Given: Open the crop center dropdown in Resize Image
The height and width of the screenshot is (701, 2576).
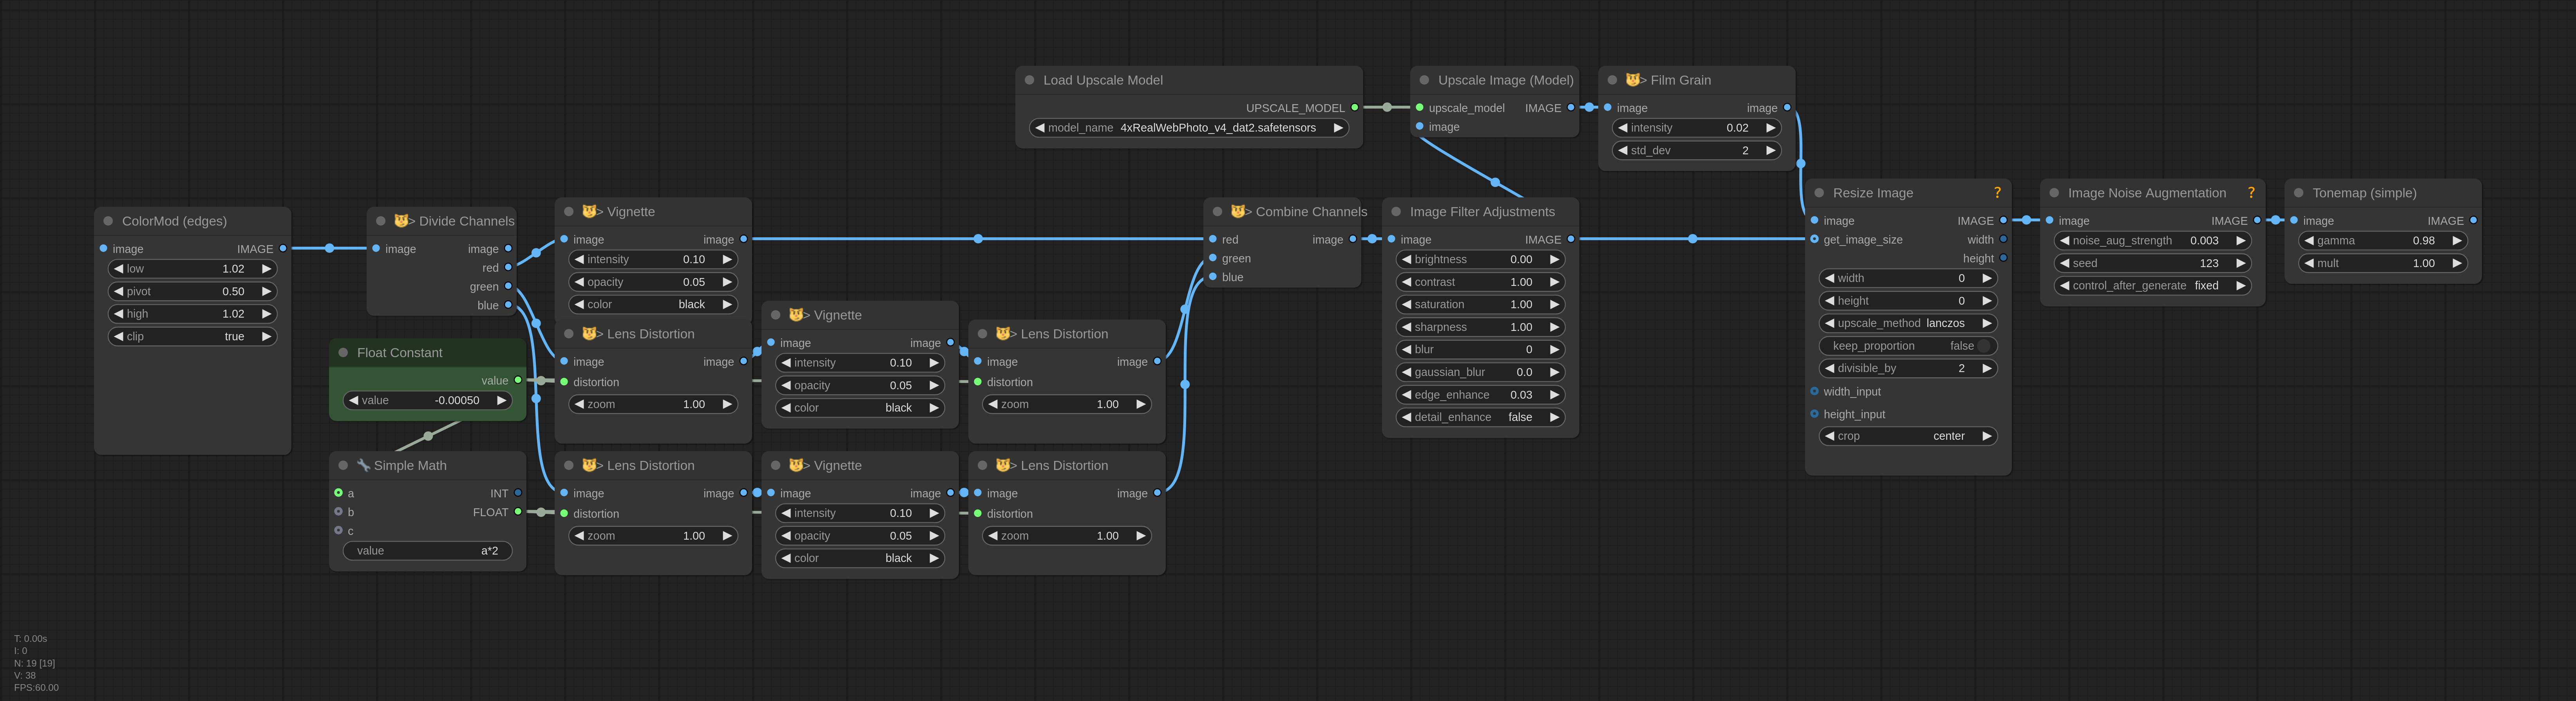Looking at the screenshot, I should click(x=1908, y=436).
